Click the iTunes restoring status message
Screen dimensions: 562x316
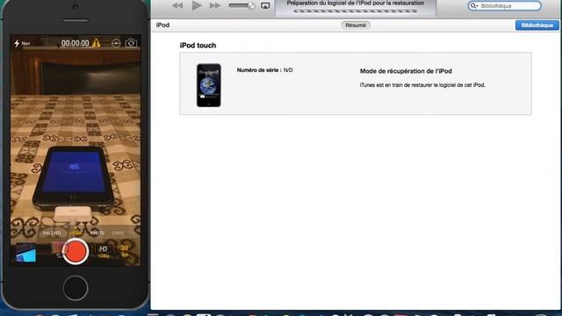coord(422,85)
